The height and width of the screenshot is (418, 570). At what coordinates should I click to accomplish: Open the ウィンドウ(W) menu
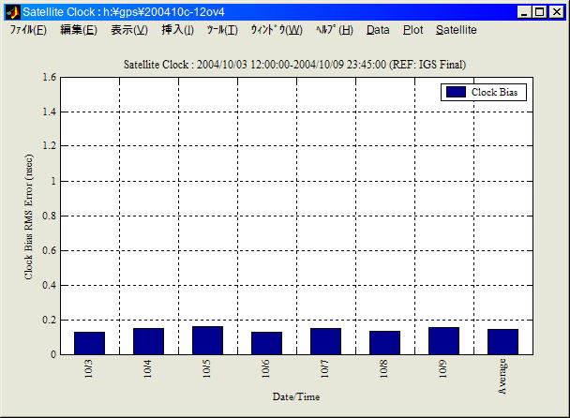(277, 30)
